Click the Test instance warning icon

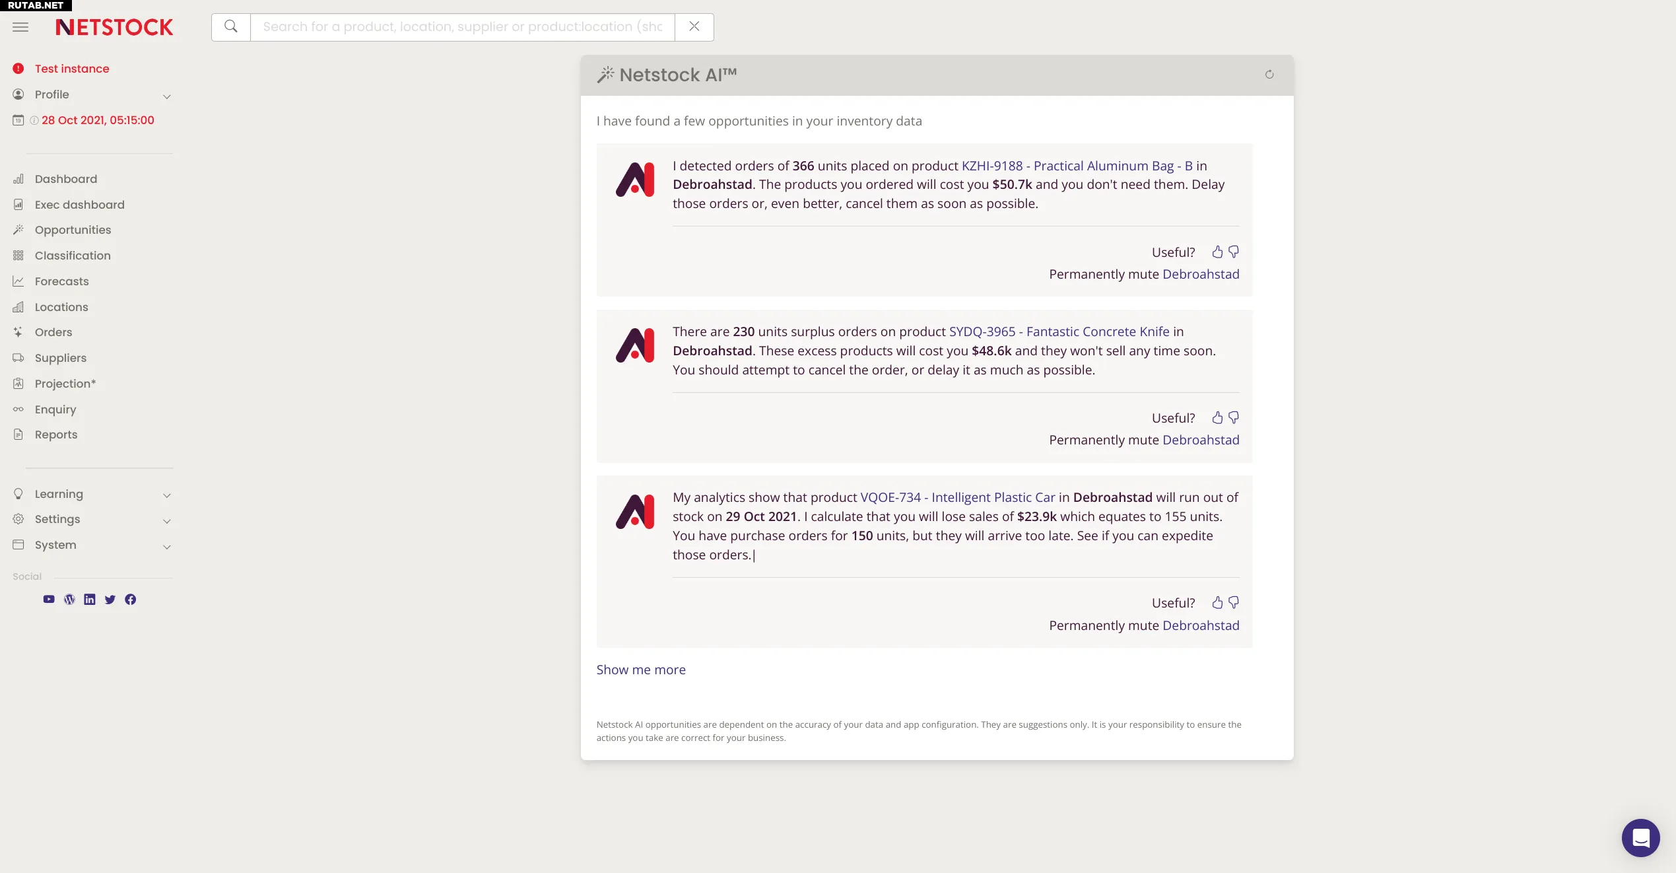pyautogui.click(x=18, y=69)
